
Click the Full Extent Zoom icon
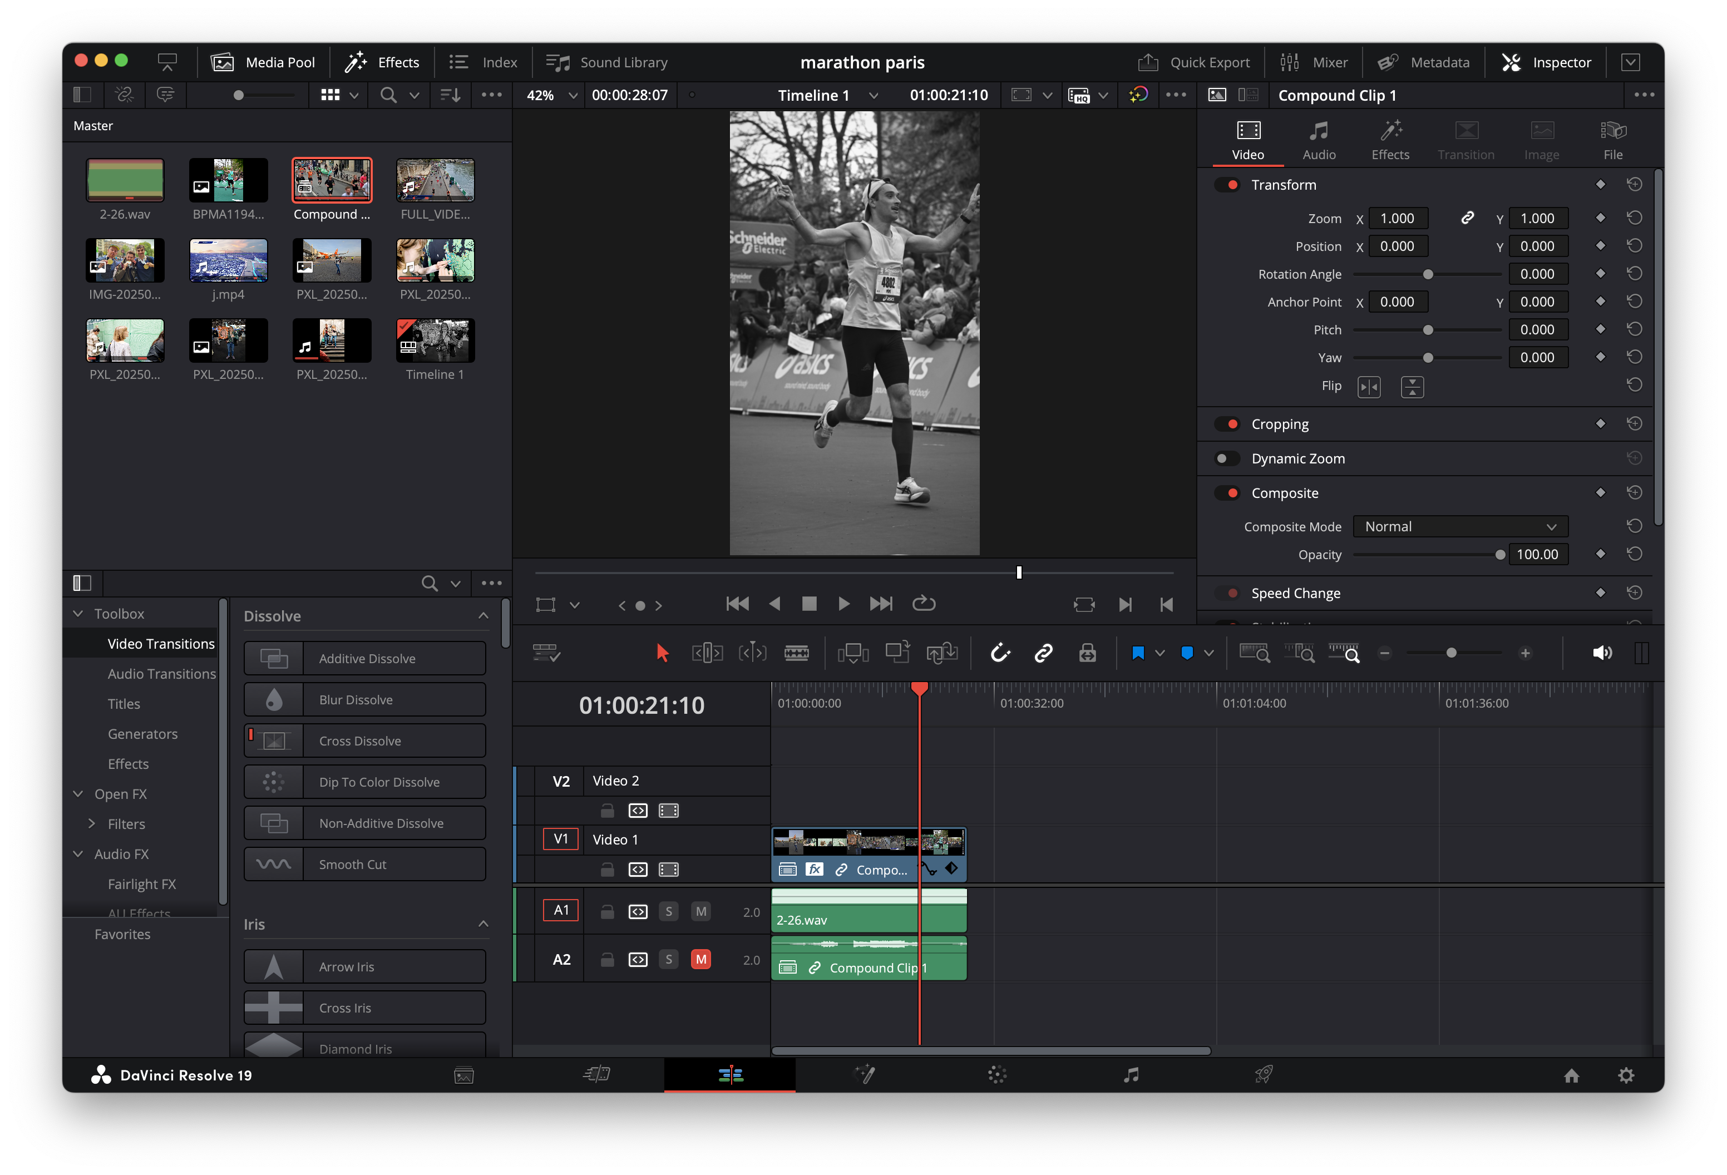point(1255,653)
